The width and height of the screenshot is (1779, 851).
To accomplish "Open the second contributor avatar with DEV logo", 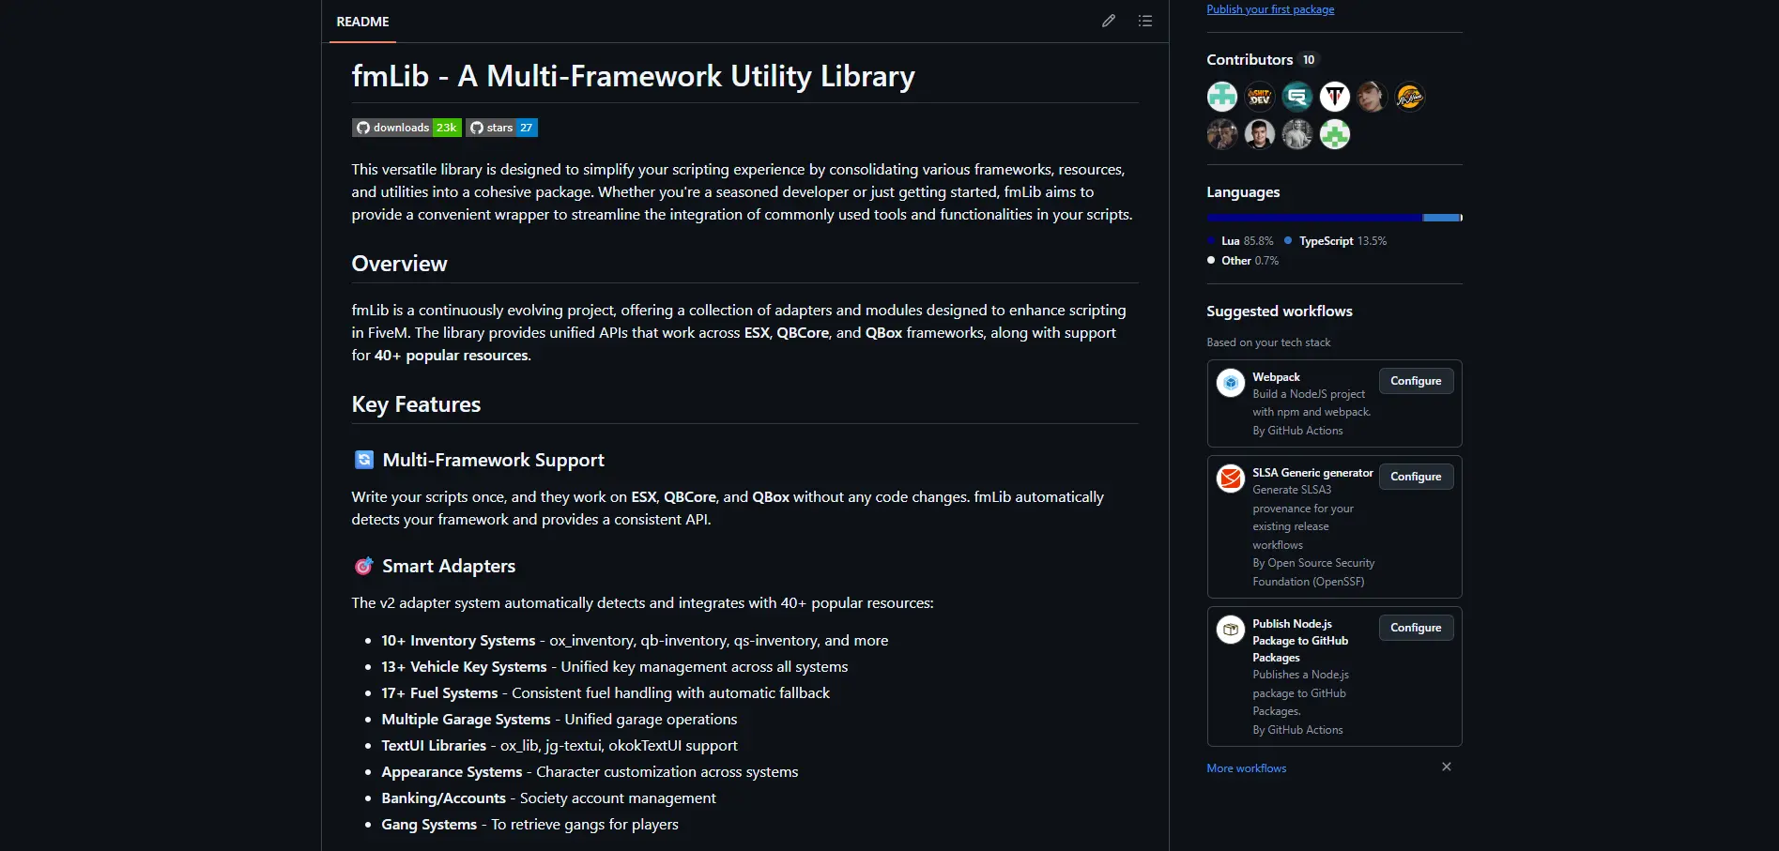I will click(x=1260, y=97).
